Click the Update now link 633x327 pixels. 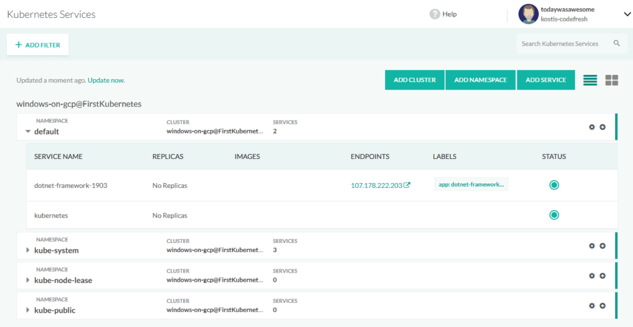110,80
